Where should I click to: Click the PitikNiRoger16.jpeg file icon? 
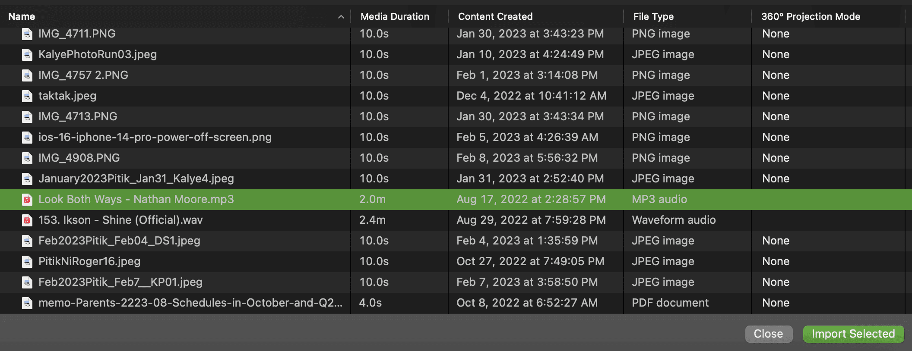coord(27,262)
